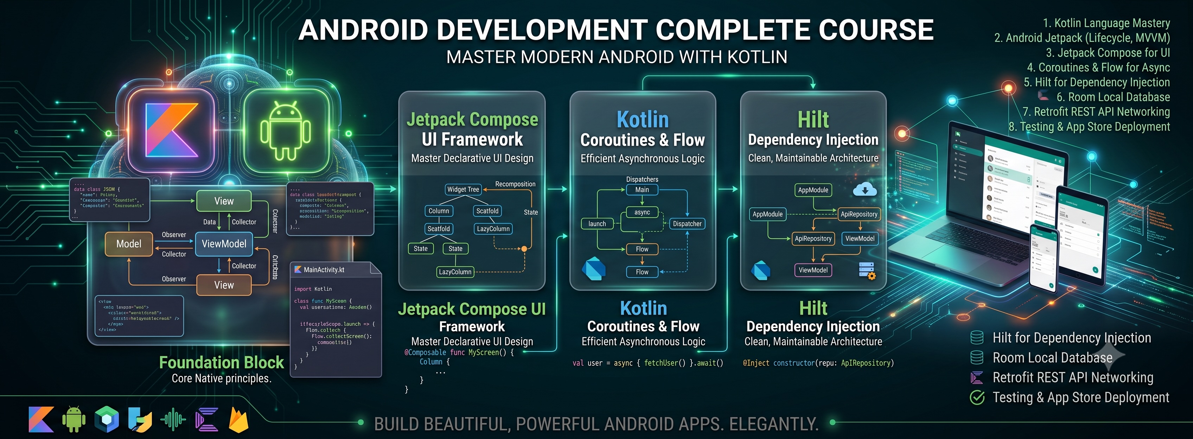The image size is (1193, 439).
Task: Click 'LazyColumn' node under Scatfold
Action: click(493, 229)
